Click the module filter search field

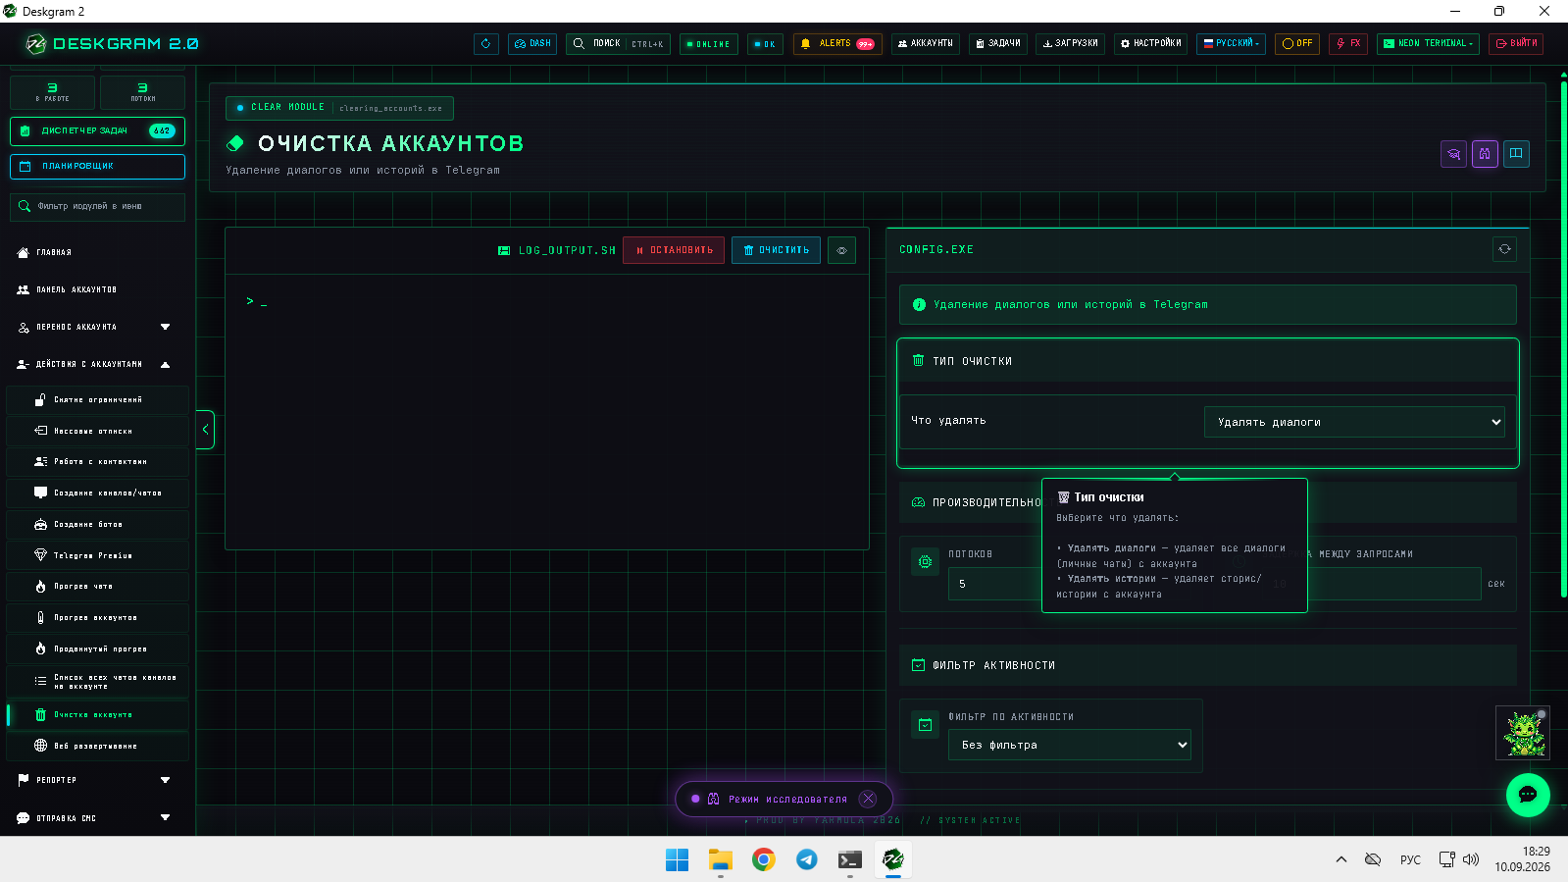(97, 206)
